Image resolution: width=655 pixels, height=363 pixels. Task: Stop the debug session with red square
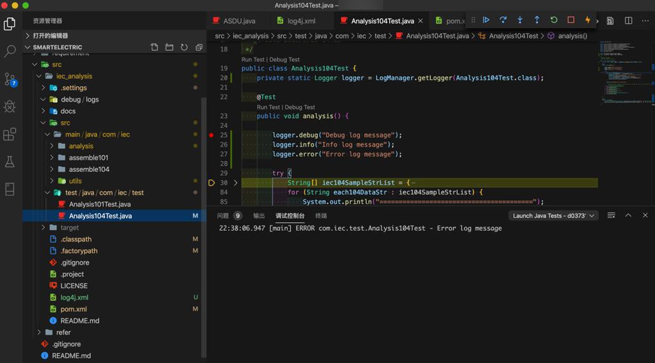pos(571,20)
